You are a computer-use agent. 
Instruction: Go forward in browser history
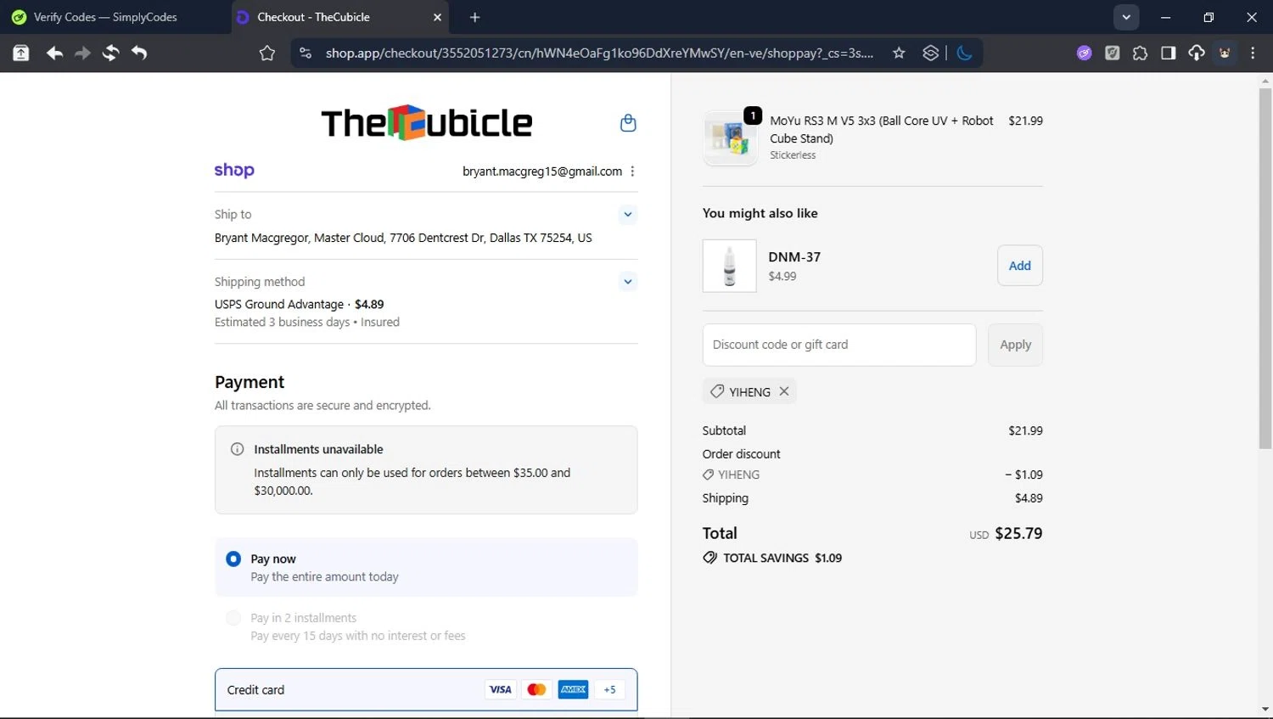pyautogui.click(x=82, y=53)
